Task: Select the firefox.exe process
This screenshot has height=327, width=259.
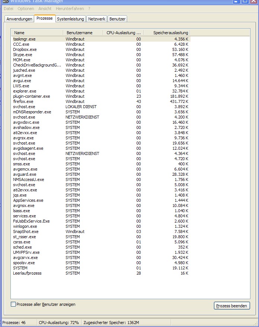Action: coord(101,101)
